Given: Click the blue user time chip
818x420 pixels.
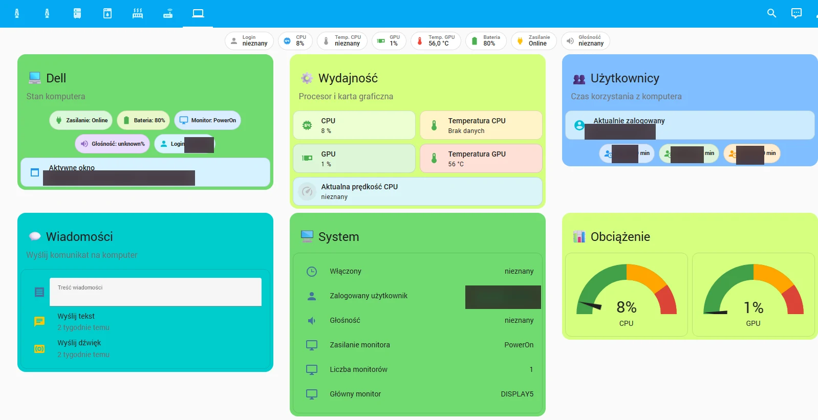Looking at the screenshot, I should click(x=627, y=153).
